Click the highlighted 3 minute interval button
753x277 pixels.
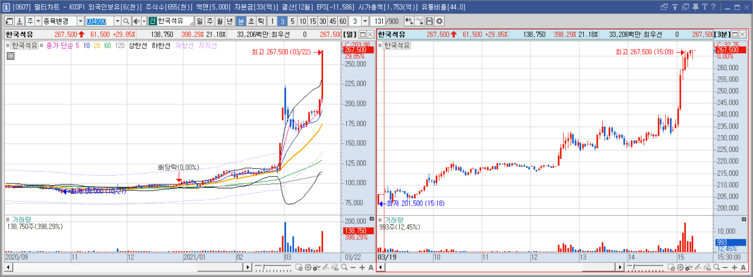(282, 21)
